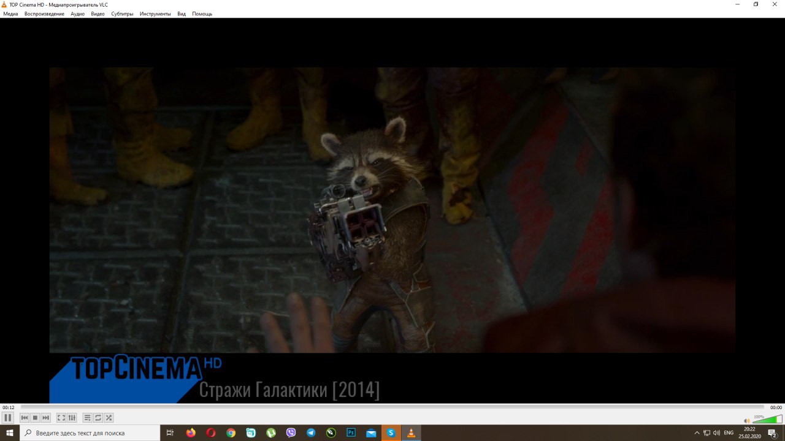Toggle elapsed time display 00:12
The height and width of the screenshot is (441, 785).
tap(9, 407)
